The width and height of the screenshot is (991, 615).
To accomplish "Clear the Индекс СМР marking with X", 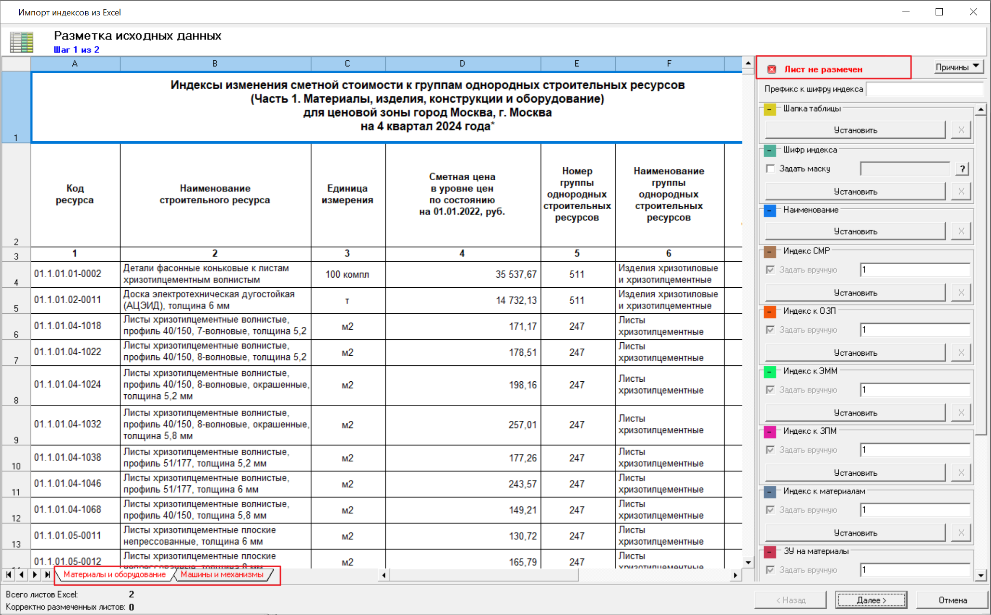I will 961,293.
